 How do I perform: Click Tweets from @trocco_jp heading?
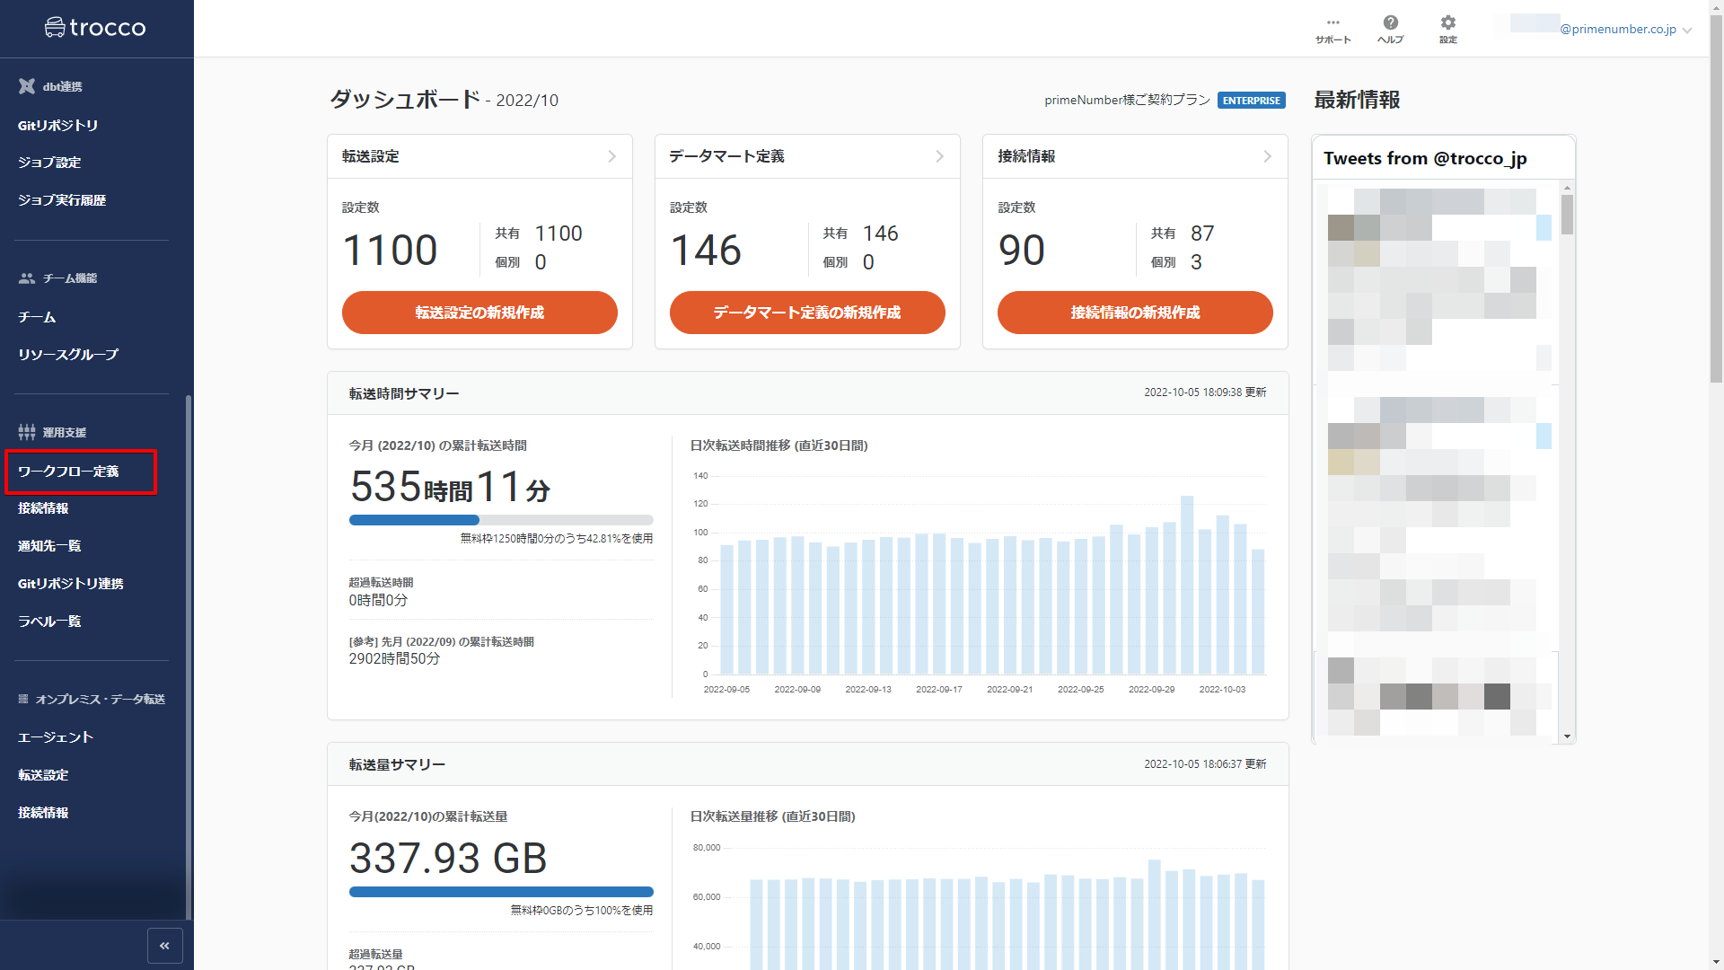(1425, 159)
